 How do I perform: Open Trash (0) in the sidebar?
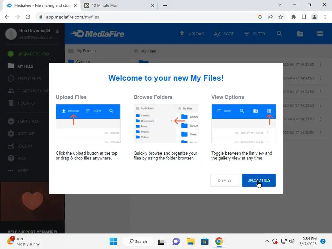point(22,103)
